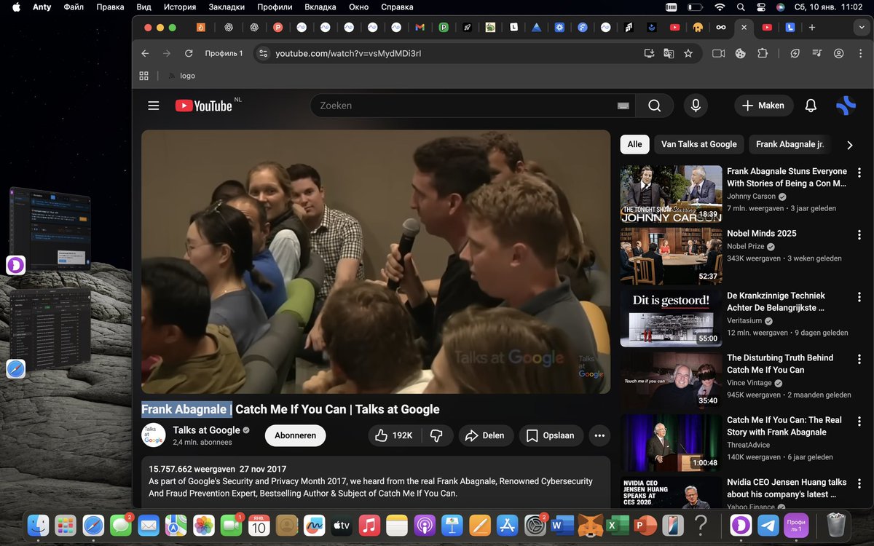Open MetaMask fox icon in the Dock
This screenshot has height=546, width=874.
click(x=588, y=524)
